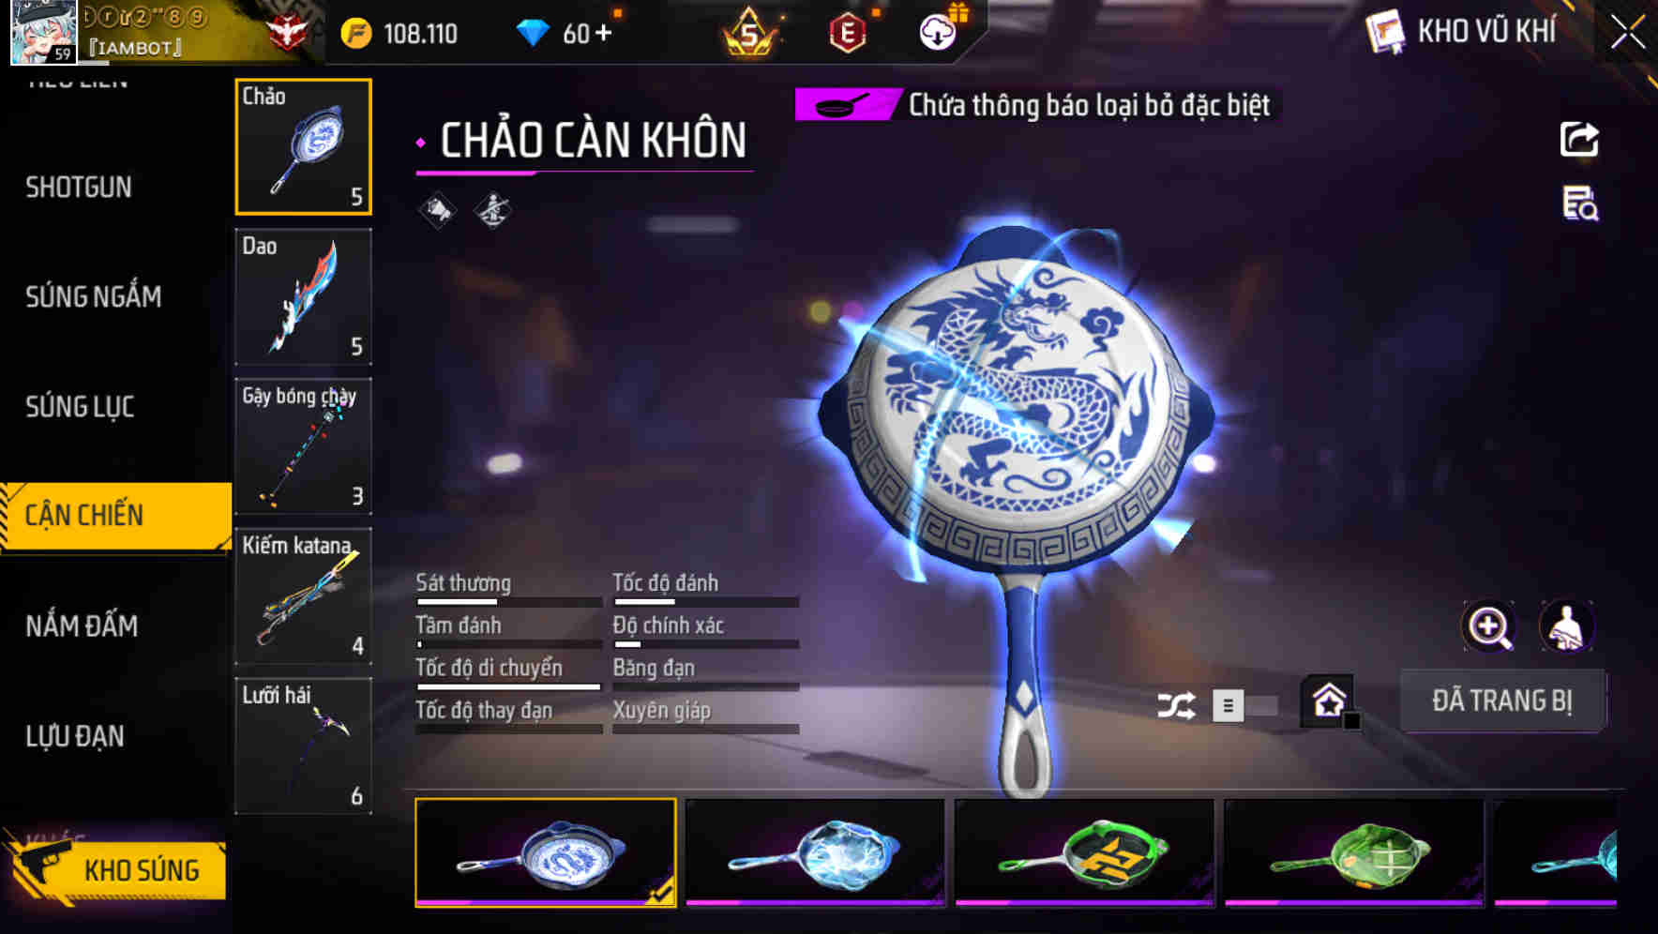Open the weapon details search icon
The height and width of the screenshot is (934, 1658).
coord(1580,203)
